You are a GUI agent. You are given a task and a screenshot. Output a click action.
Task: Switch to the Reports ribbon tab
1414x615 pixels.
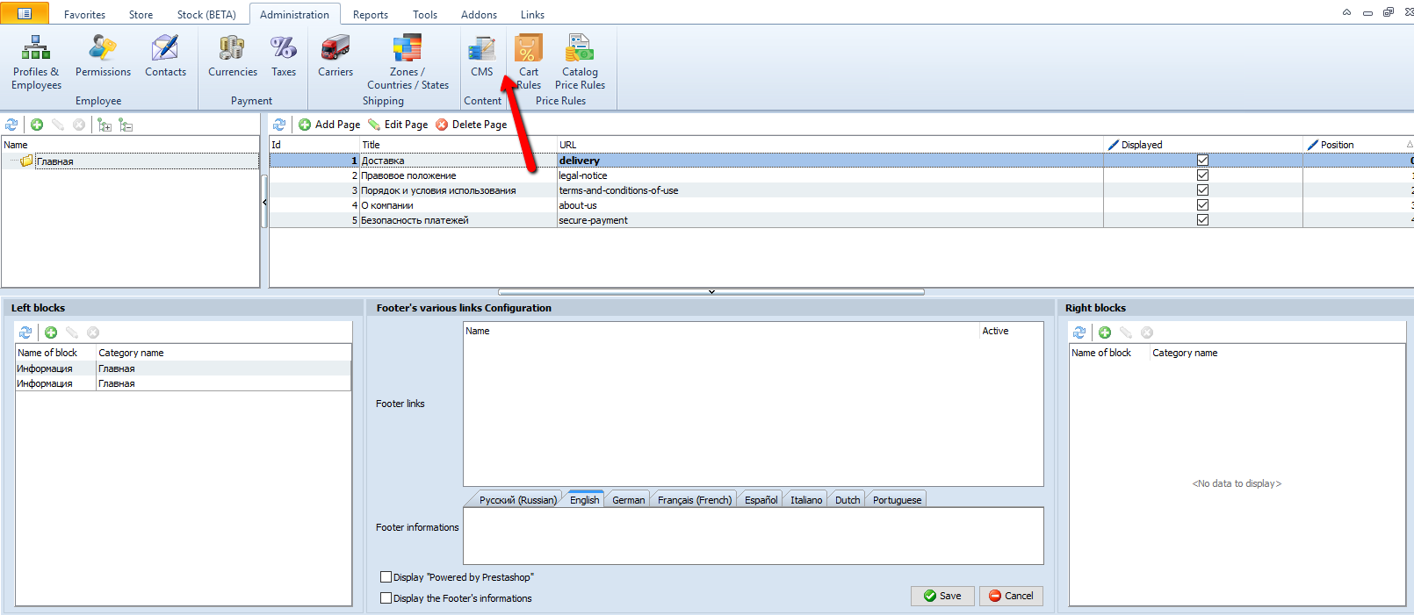click(x=370, y=15)
